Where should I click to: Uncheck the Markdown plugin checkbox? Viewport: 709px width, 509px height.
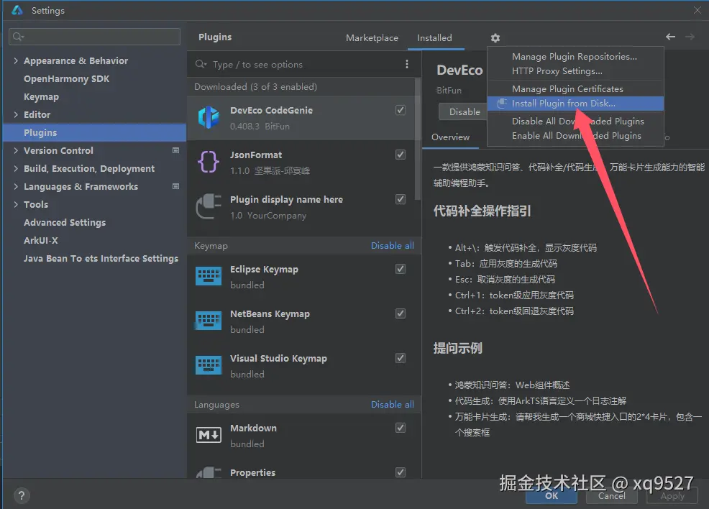(x=401, y=428)
